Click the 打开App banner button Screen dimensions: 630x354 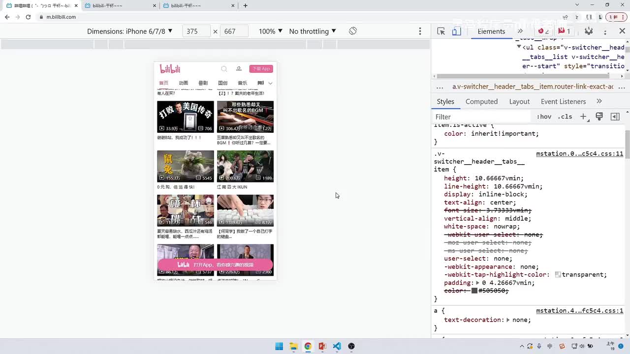[215, 265]
